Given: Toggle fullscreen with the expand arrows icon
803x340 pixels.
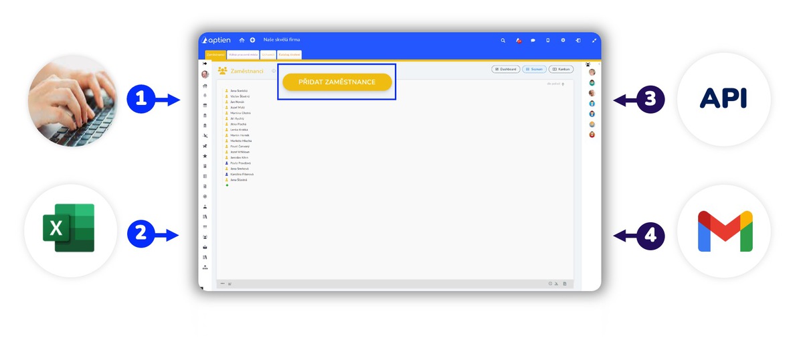Looking at the screenshot, I should pyautogui.click(x=594, y=40).
